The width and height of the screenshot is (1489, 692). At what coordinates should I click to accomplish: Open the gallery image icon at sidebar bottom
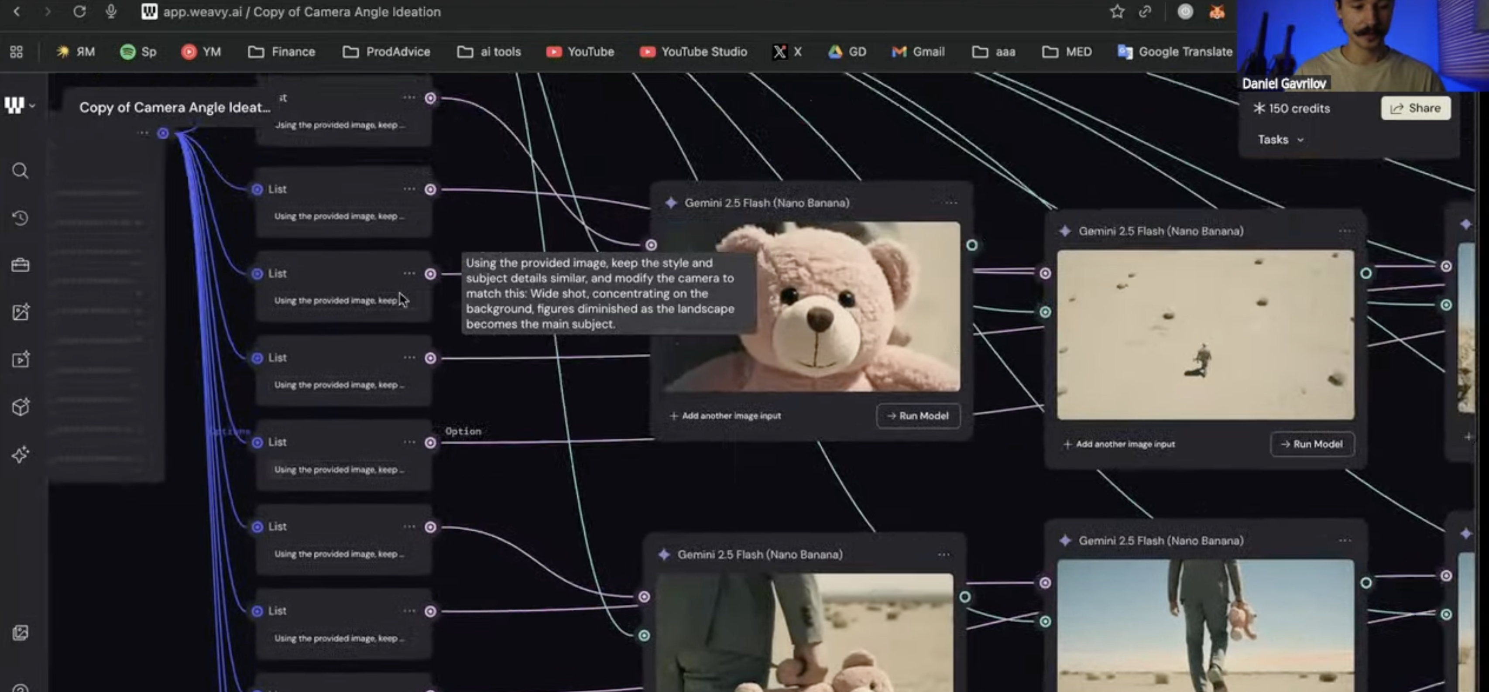[20, 633]
